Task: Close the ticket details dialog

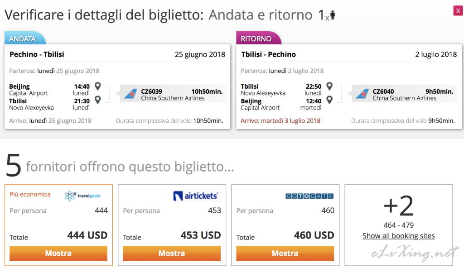Action: [x=458, y=11]
